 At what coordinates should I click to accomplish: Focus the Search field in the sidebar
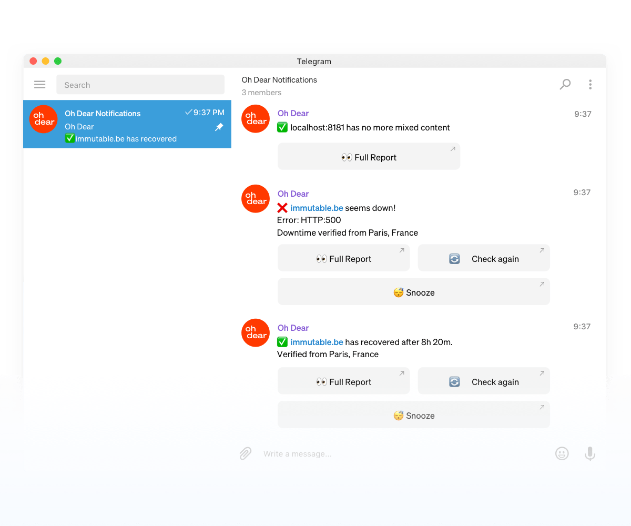pos(140,85)
